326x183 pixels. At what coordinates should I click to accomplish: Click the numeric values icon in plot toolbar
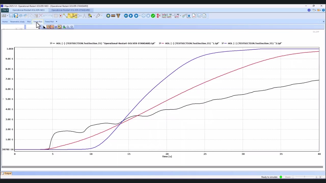(56, 27)
